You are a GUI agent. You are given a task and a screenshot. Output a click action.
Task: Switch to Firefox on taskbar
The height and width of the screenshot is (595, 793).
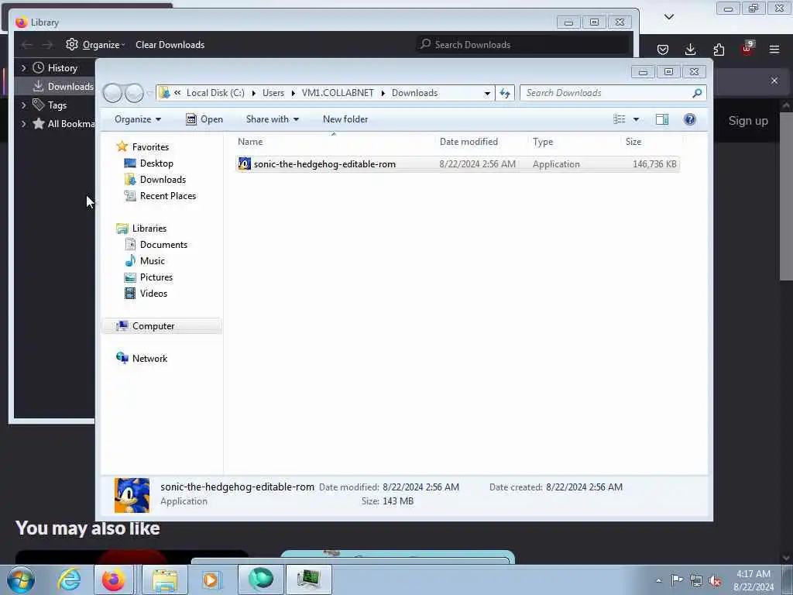(114, 580)
